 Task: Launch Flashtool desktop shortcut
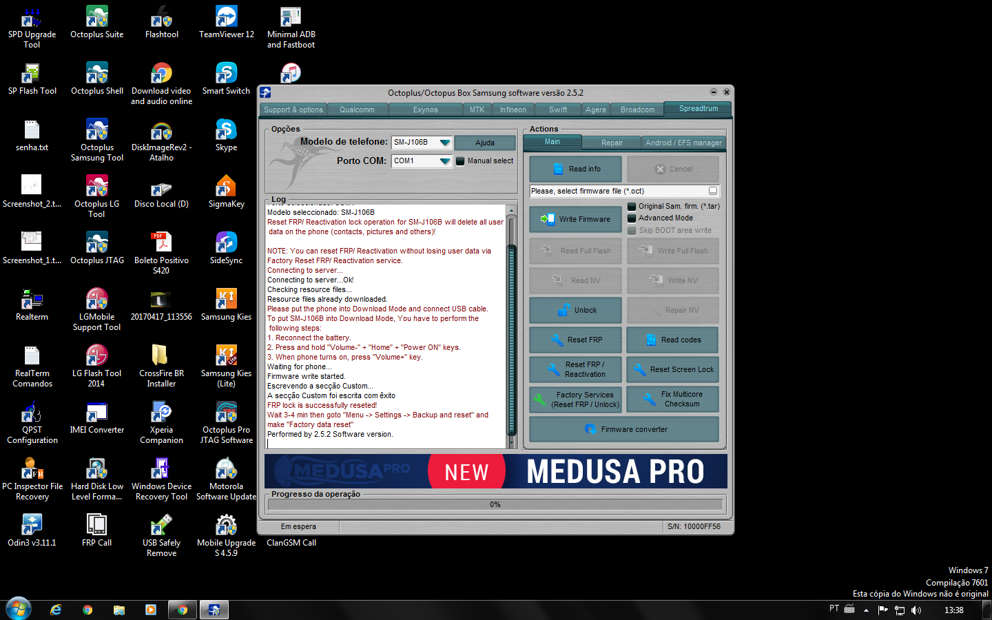coord(161,23)
